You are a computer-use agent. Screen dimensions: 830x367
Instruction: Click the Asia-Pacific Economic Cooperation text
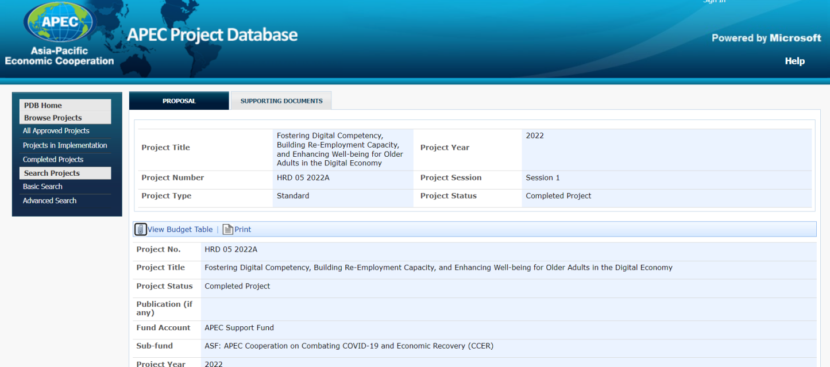(59, 56)
